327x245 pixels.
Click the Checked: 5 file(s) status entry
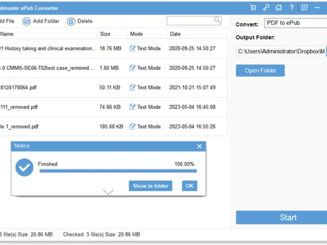pyautogui.click(x=101, y=234)
